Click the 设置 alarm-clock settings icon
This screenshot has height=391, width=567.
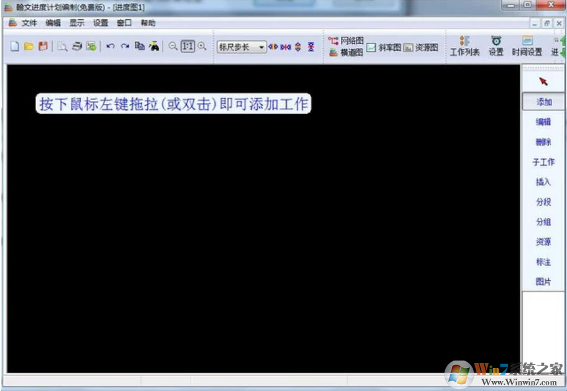tap(496, 46)
